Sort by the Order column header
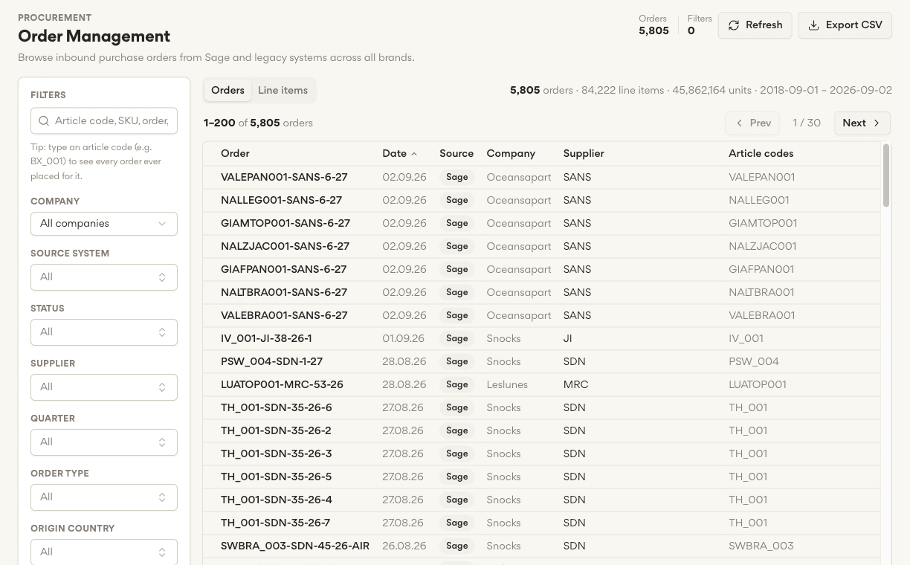Image resolution: width=910 pixels, height=565 pixels. (235, 154)
